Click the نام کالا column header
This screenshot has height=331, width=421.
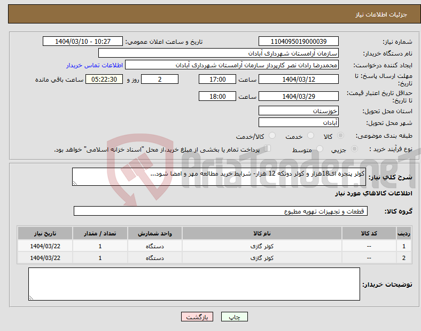(262, 233)
